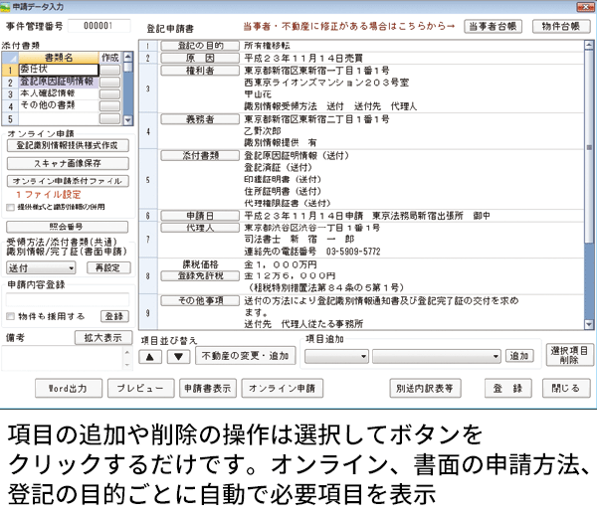
Task: Click the application icon in title bar
Action: coord(9,7)
